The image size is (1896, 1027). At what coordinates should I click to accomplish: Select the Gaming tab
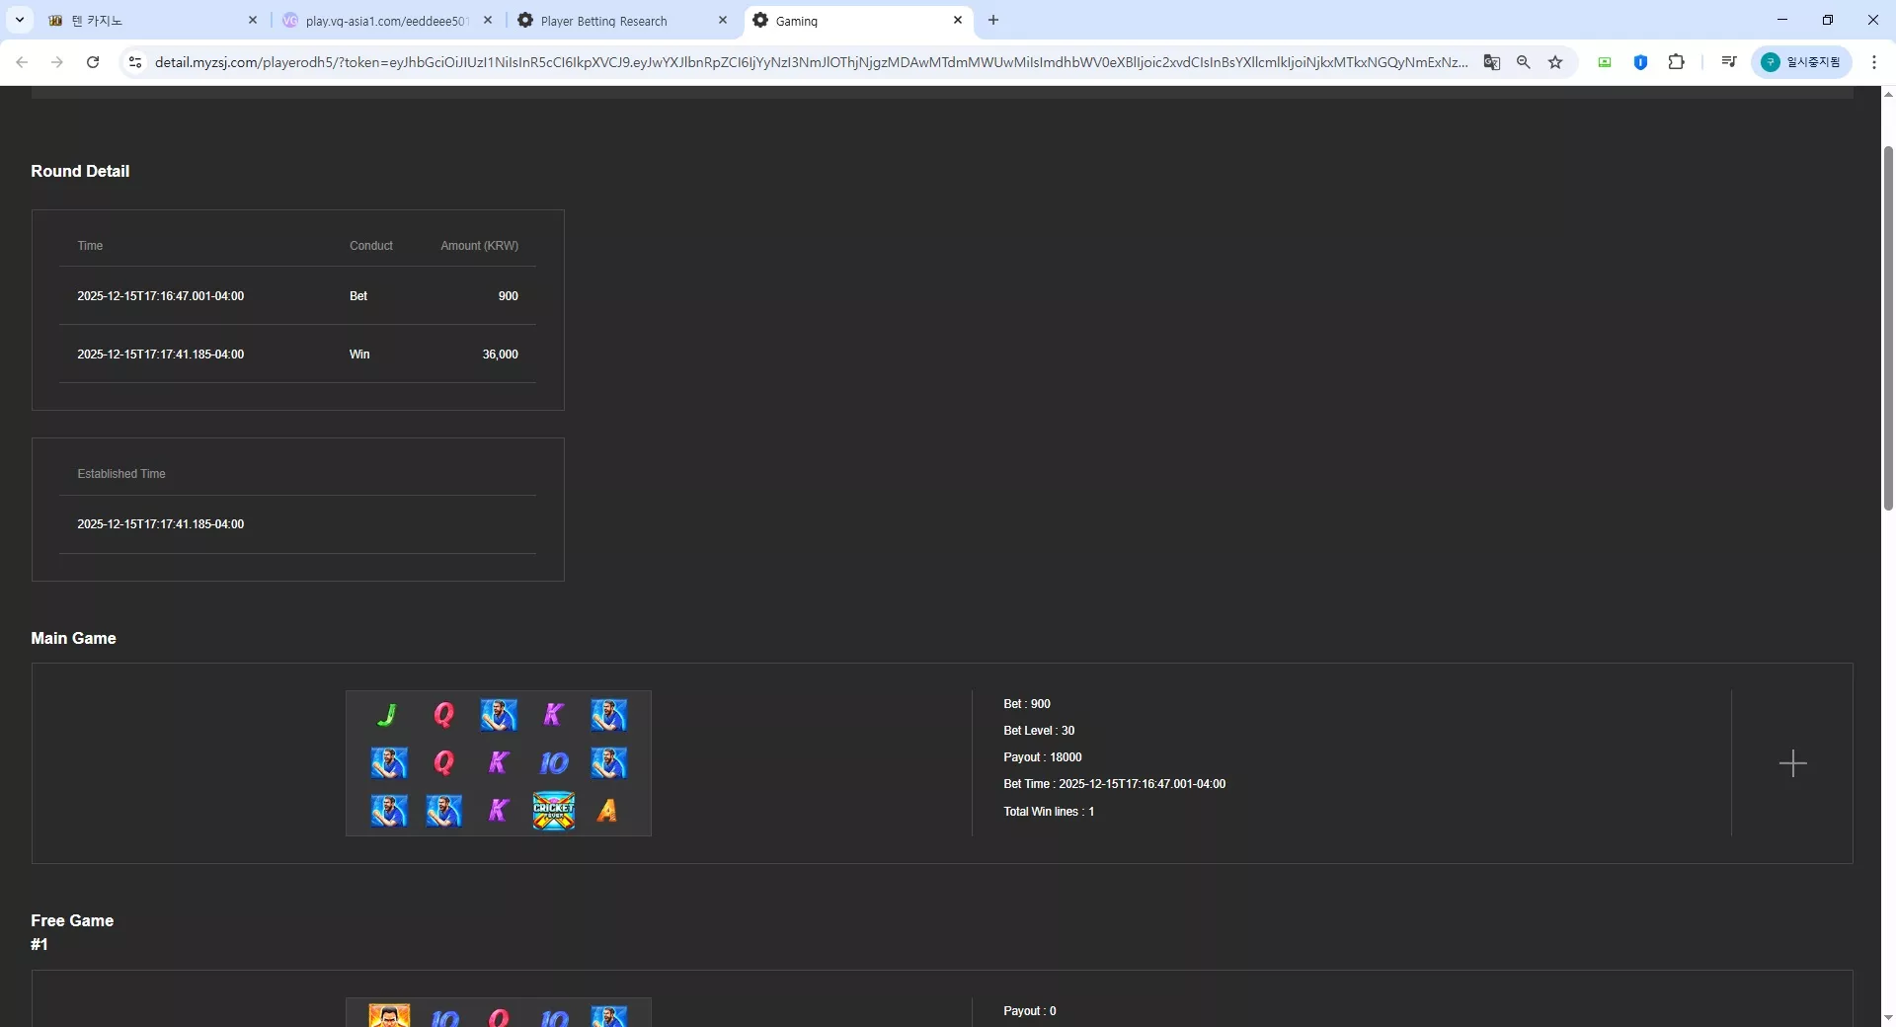857,21
